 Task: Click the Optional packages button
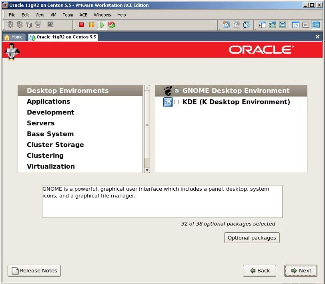(252, 238)
